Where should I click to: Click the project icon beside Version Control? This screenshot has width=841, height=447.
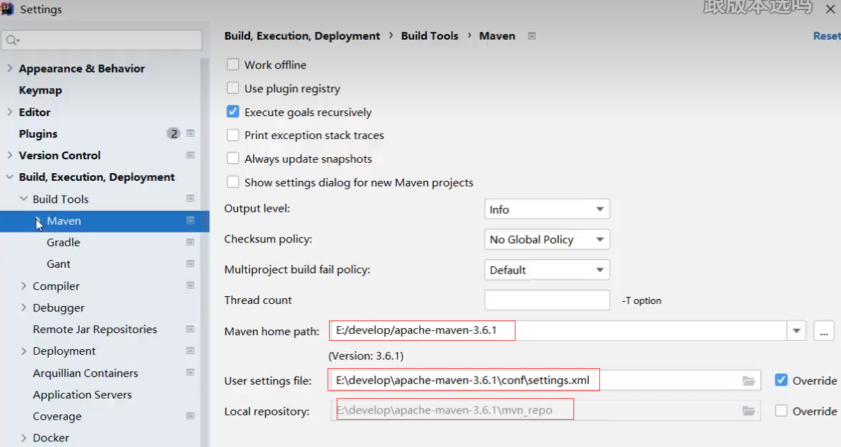click(190, 155)
